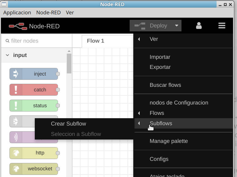Viewport: 237px width, 177px height.
Task: Click the Node-RED logo icon
Action: coord(17,26)
